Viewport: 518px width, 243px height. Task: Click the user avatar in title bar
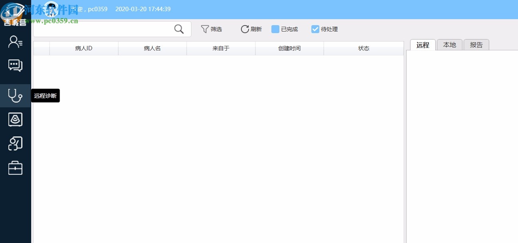pyautogui.click(x=51, y=9)
